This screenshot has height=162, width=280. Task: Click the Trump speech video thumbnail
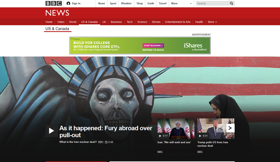pyautogui.click(x=216, y=129)
